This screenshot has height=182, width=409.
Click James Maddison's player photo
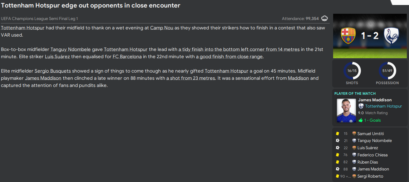pyautogui.click(x=347, y=110)
